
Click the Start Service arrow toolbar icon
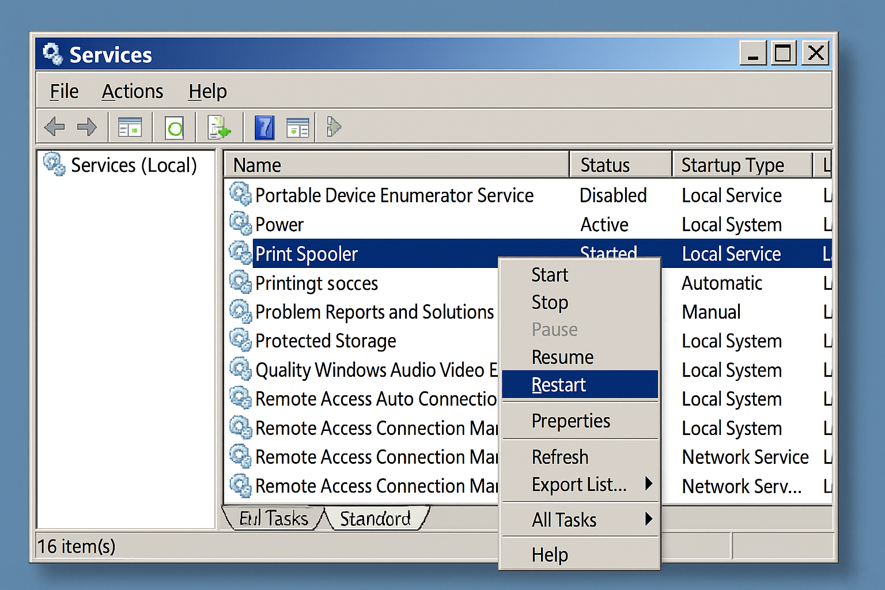[332, 127]
